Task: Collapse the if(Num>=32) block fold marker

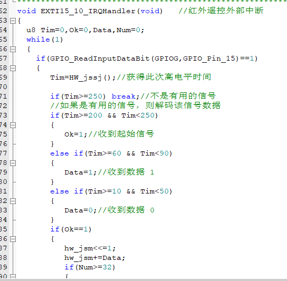Action: point(13,276)
